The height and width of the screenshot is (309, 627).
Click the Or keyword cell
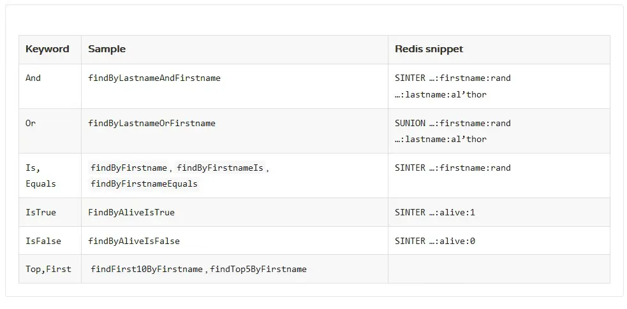pos(50,131)
